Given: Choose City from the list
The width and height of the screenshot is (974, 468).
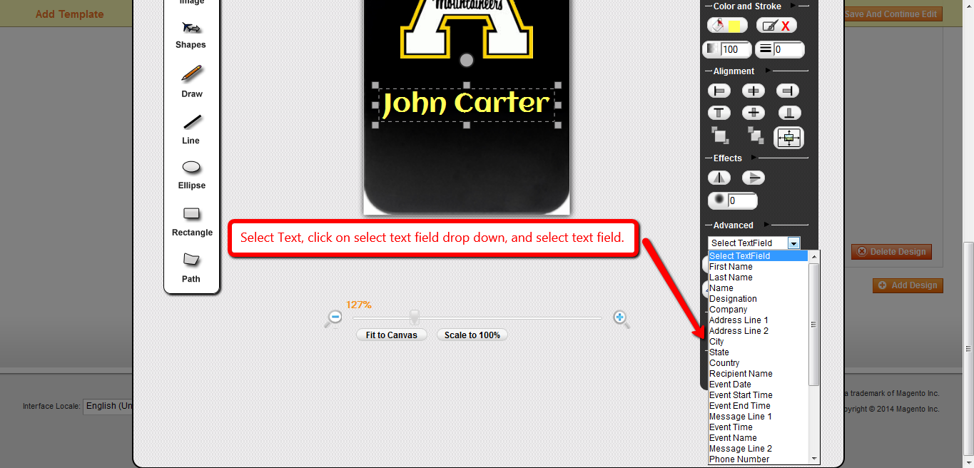Looking at the screenshot, I should [758, 342].
